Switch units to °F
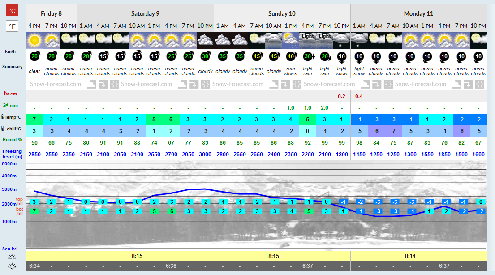The height and width of the screenshot is (275, 495). click(x=12, y=26)
